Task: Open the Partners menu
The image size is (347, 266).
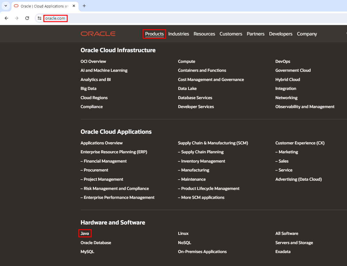Action: [x=256, y=34]
